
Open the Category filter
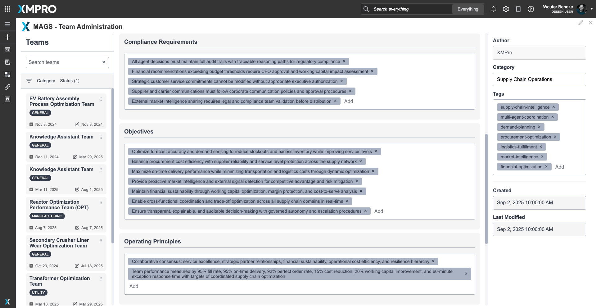pyautogui.click(x=46, y=81)
